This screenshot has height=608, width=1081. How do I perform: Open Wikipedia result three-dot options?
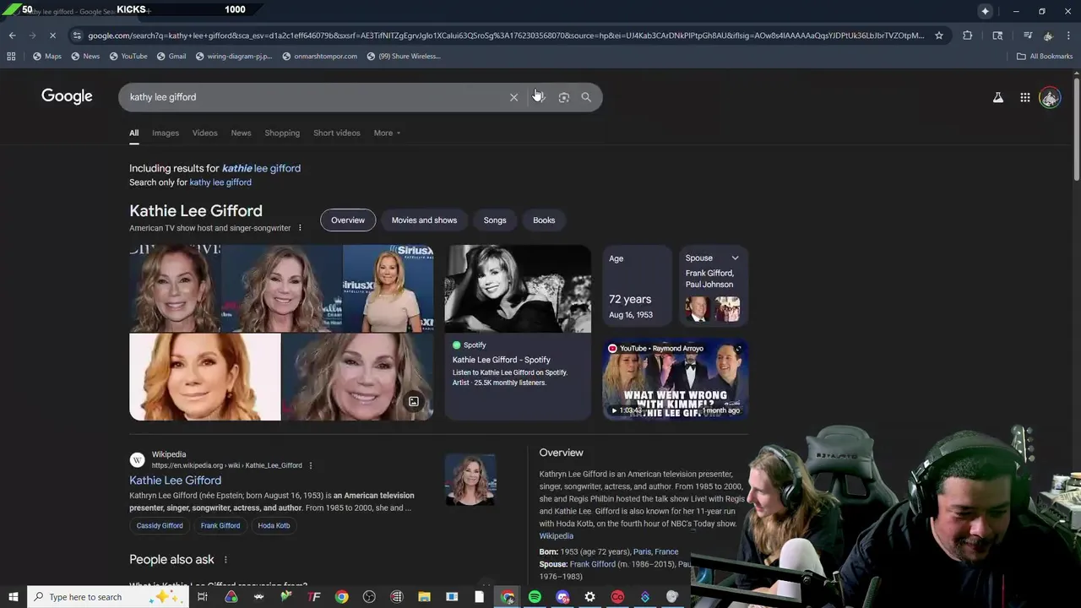click(x=310, y=465)
